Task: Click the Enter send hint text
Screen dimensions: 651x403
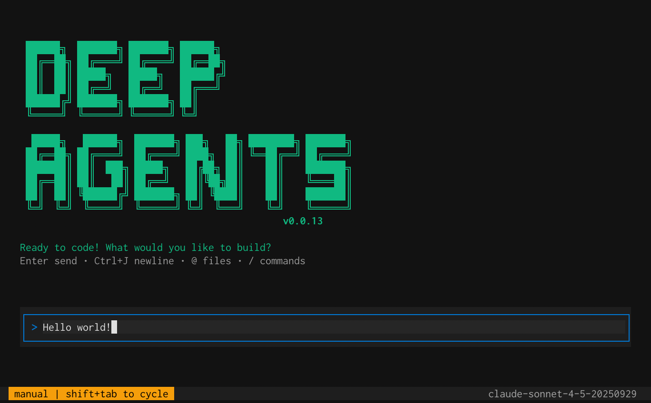Action: click(x=48, y=260)
